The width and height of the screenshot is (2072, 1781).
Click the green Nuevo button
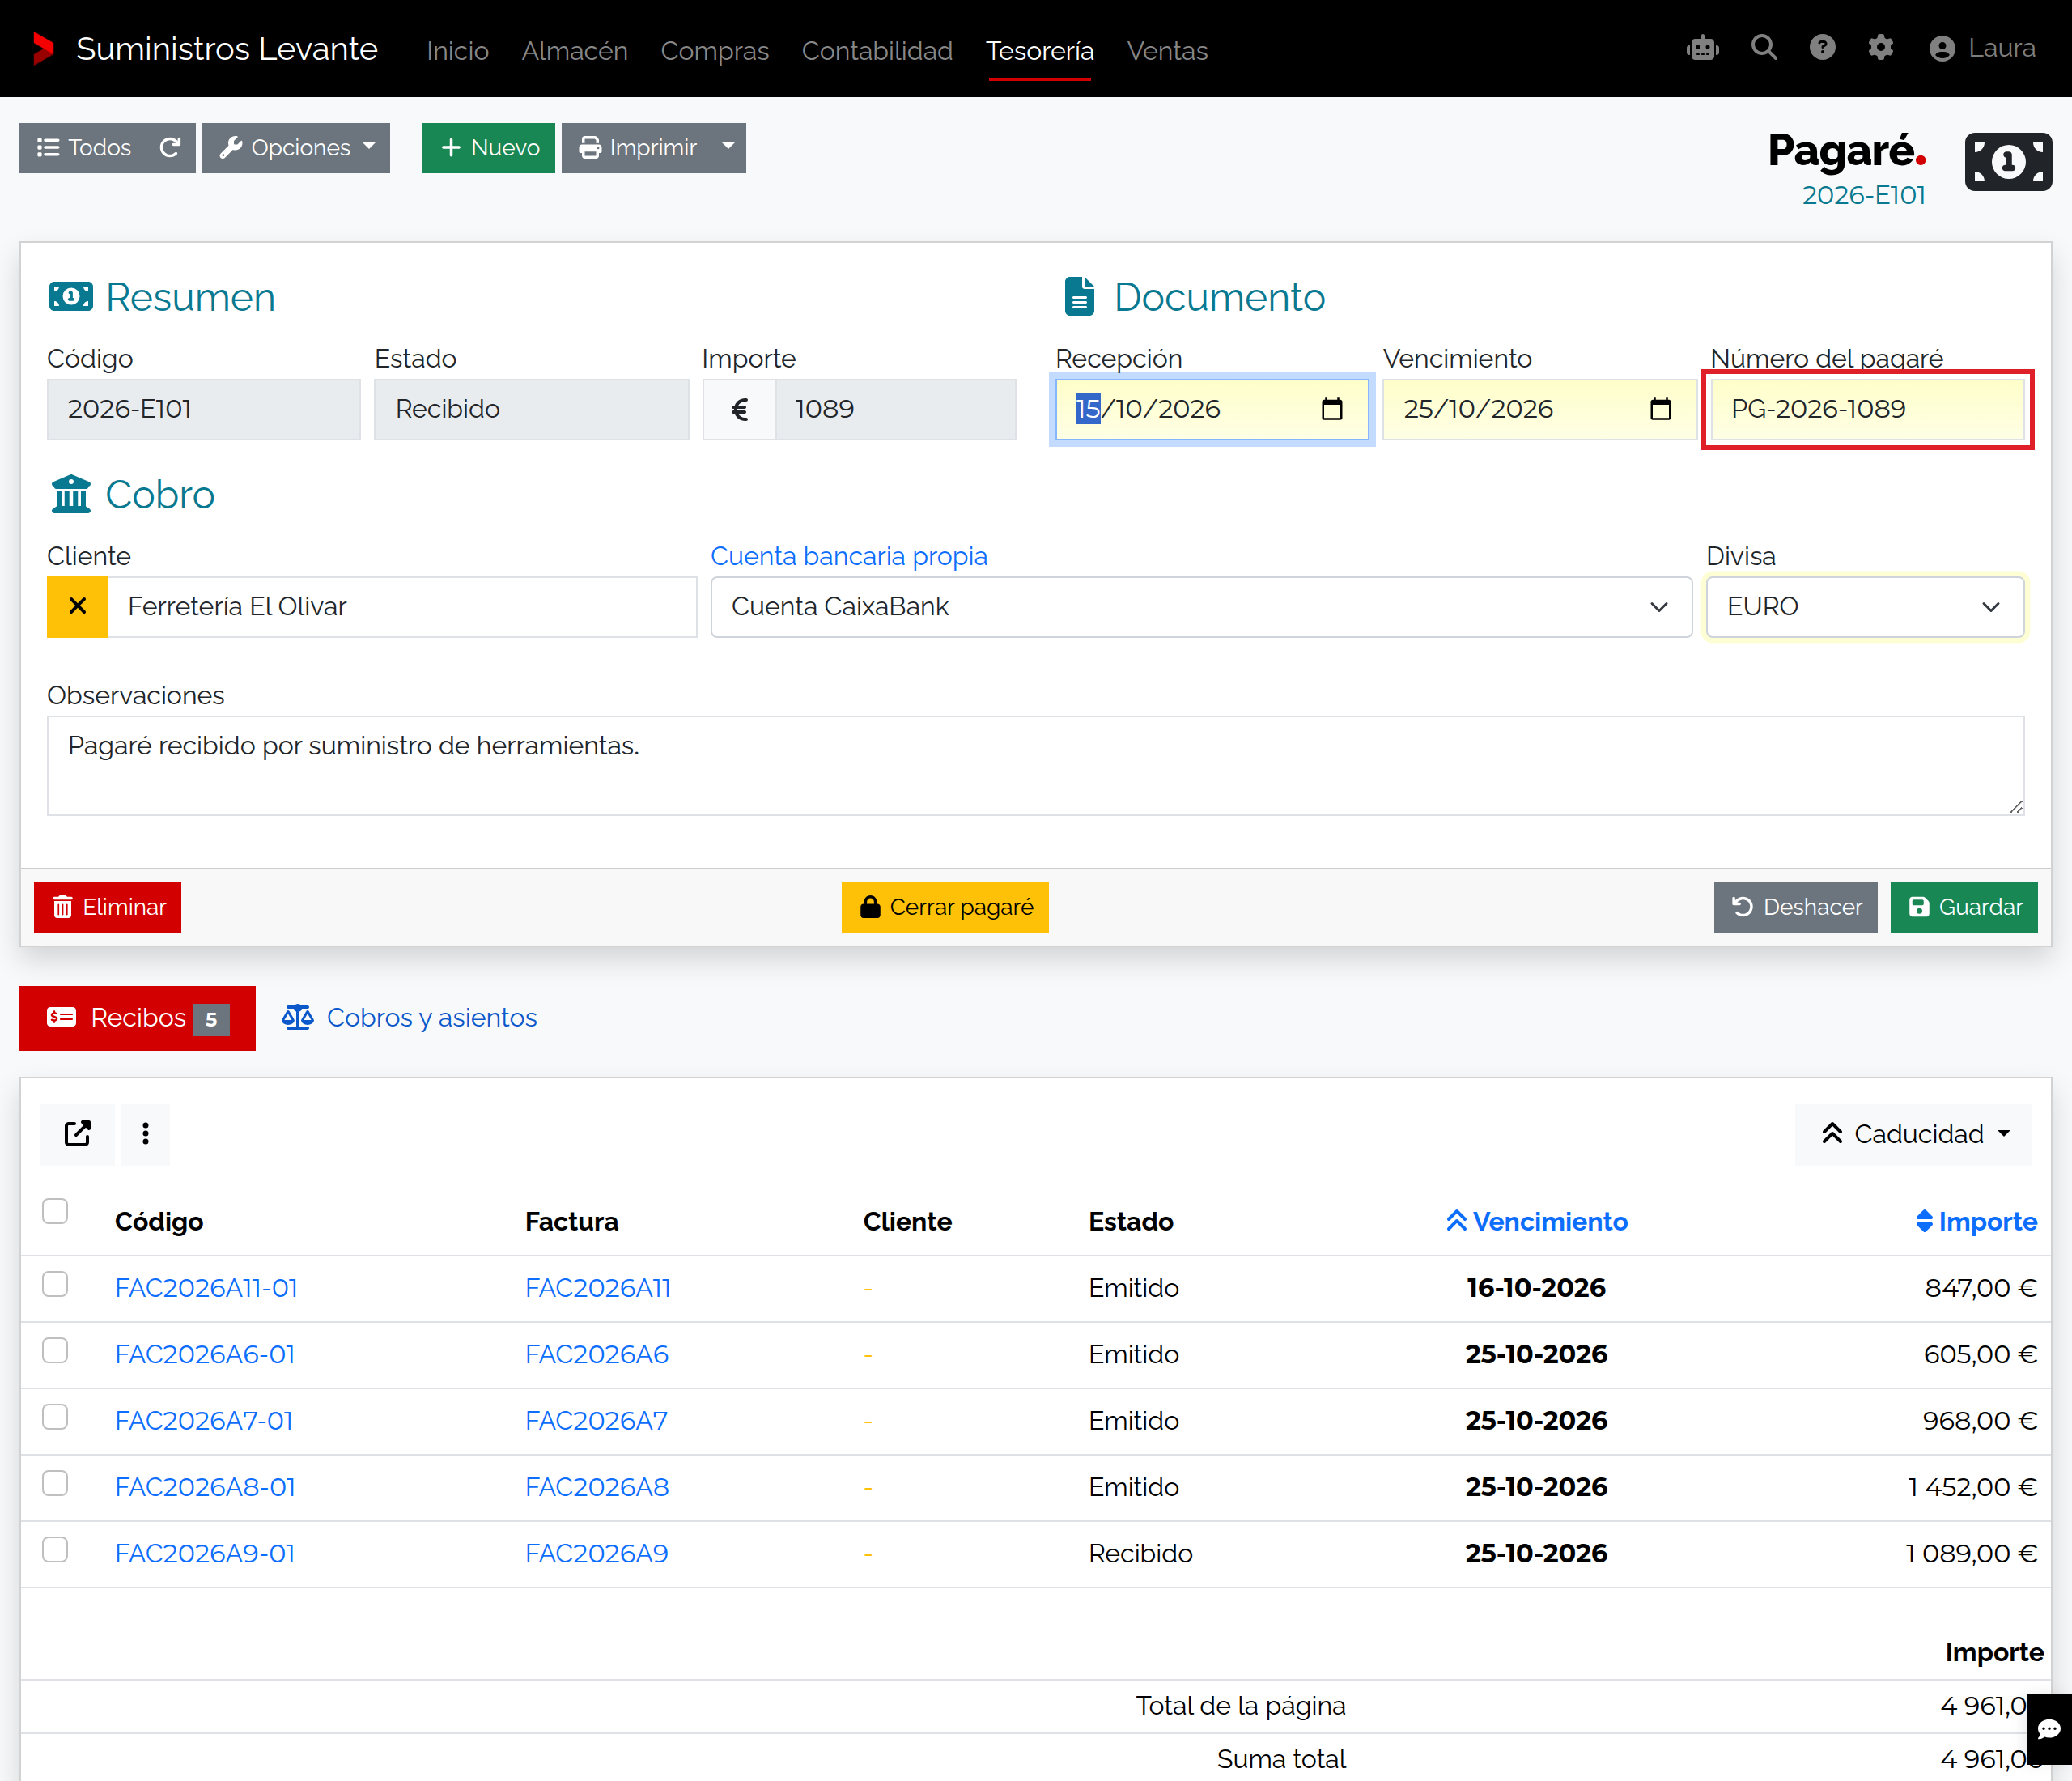point(488,148)
